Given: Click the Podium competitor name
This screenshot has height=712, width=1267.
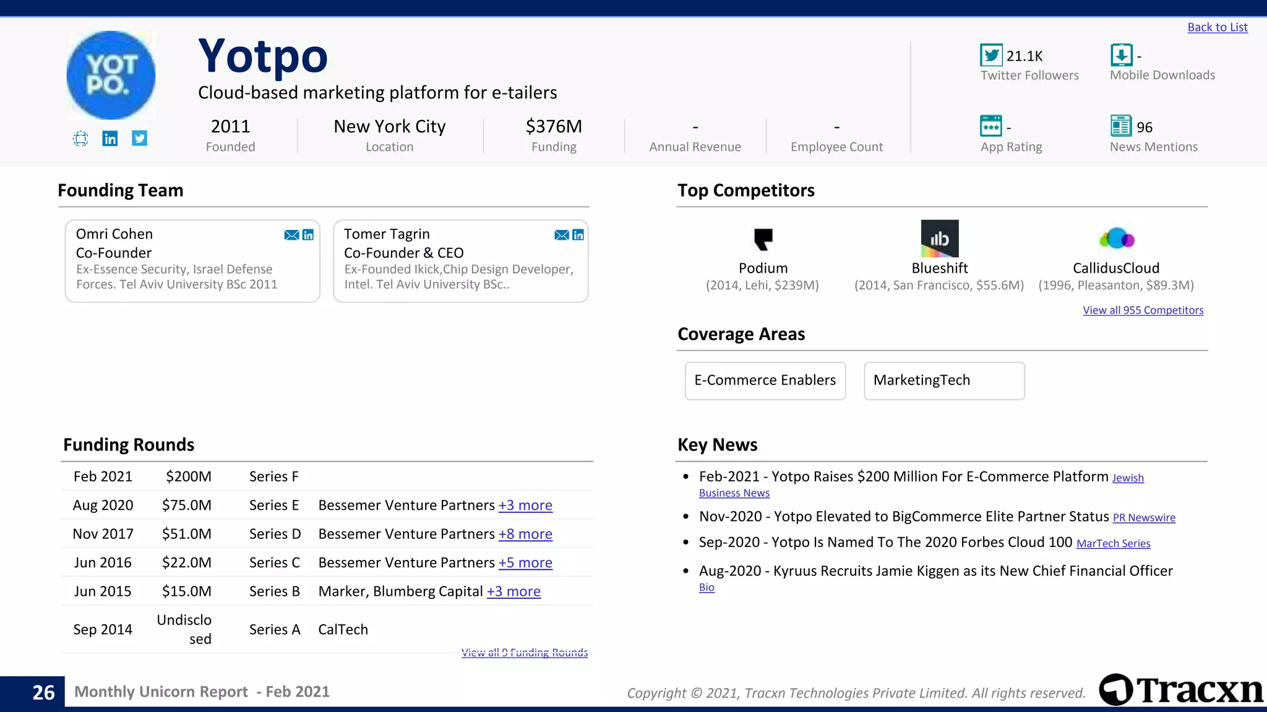Looking at the screenshot, I should (x=763, y=268).
